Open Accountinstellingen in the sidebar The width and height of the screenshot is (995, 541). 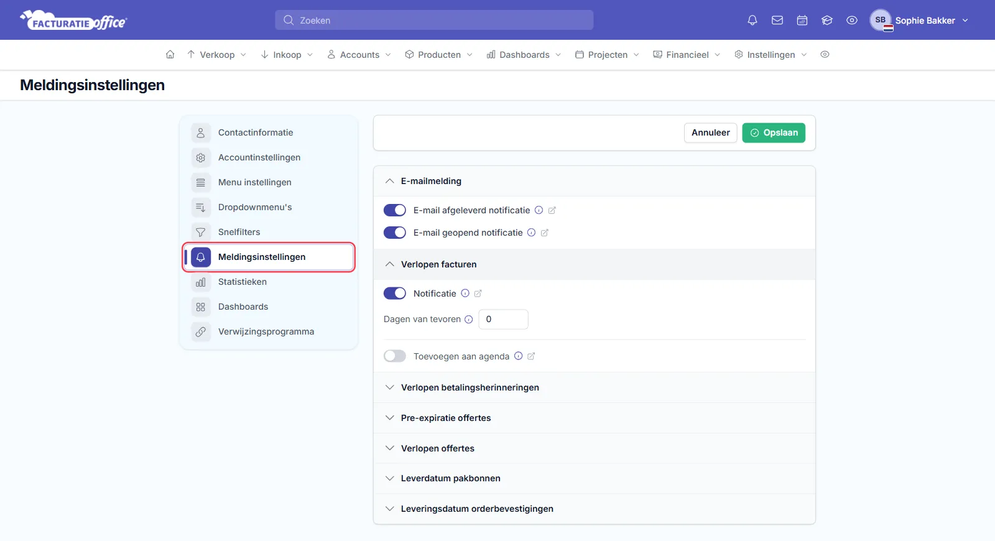coord(269,157)
